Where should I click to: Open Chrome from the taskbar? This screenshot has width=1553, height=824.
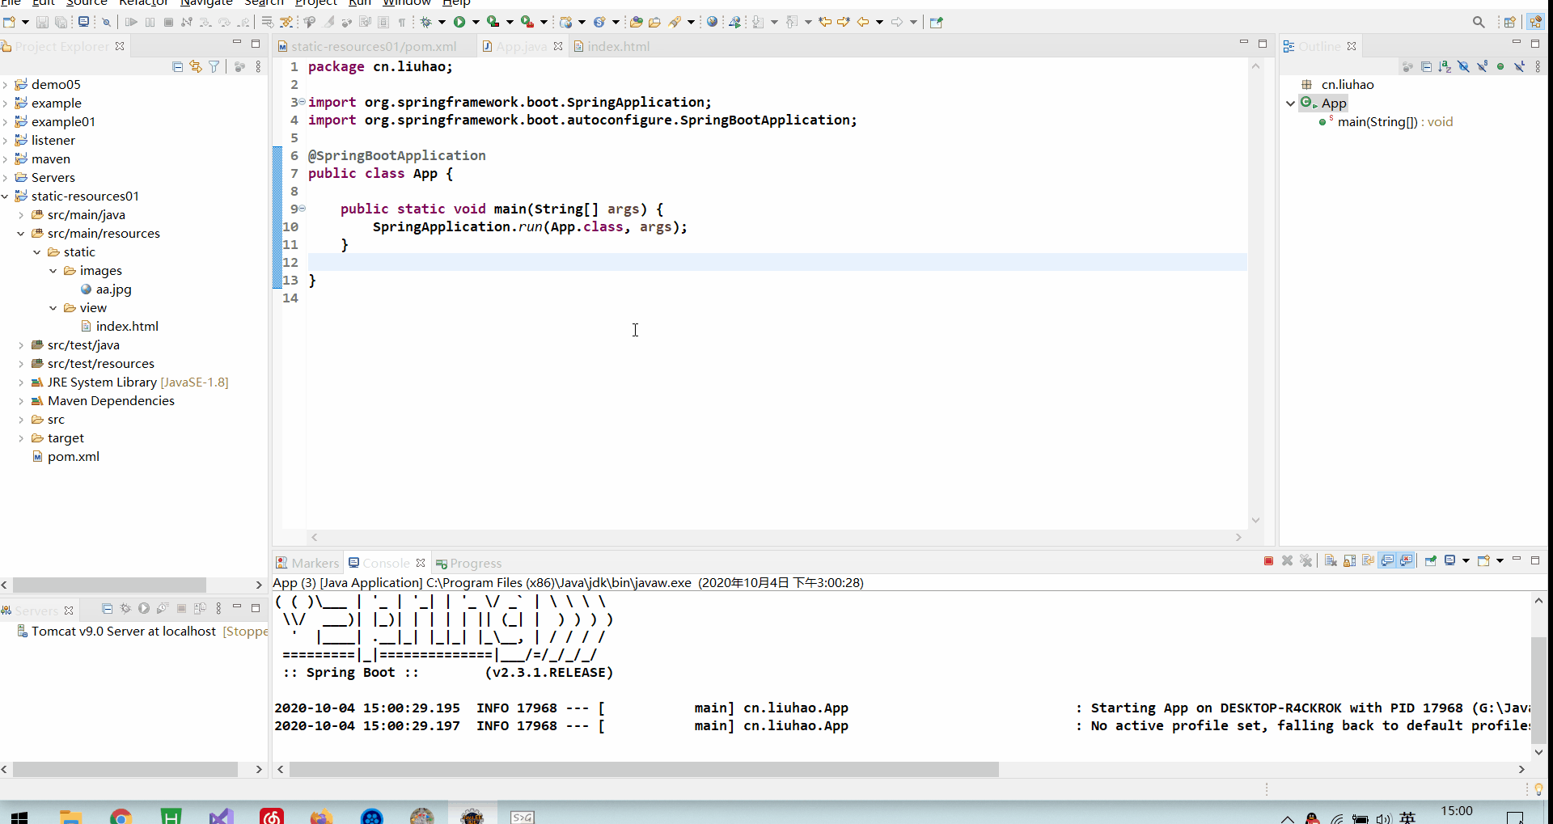(121, 817)
